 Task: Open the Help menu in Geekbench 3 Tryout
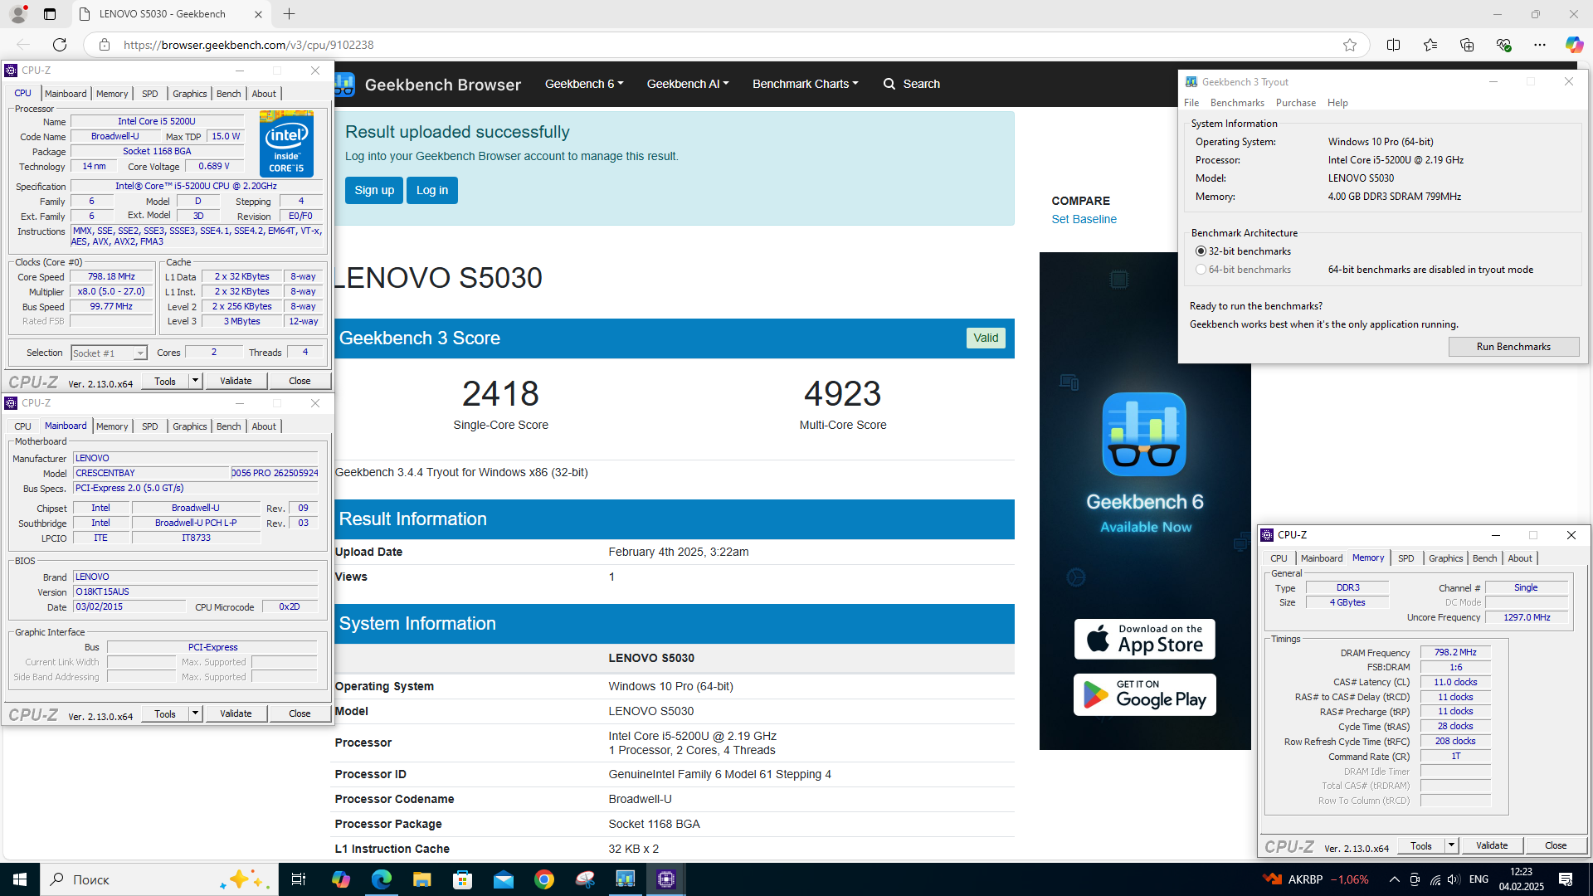[x=1337, y=103]
